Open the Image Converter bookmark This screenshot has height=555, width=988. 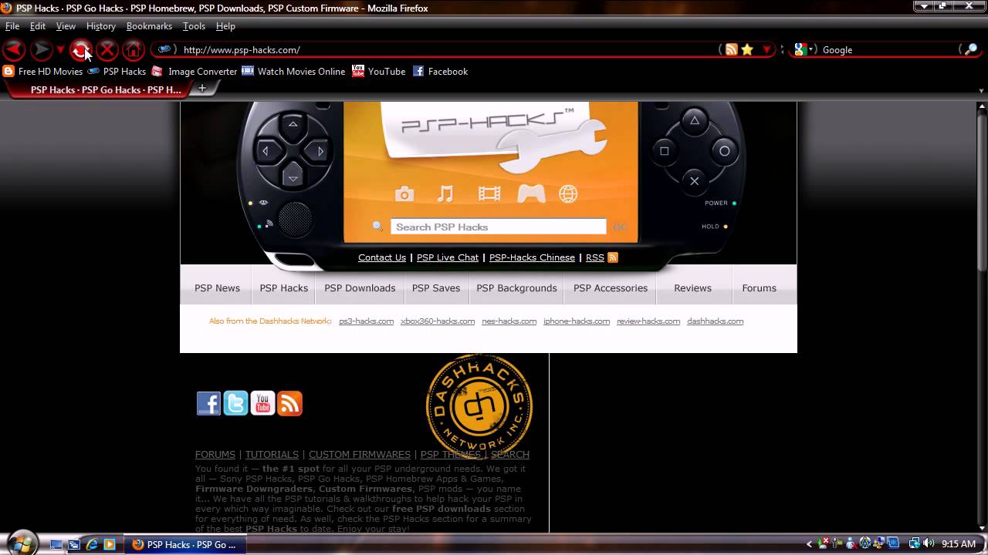point(195,71)
